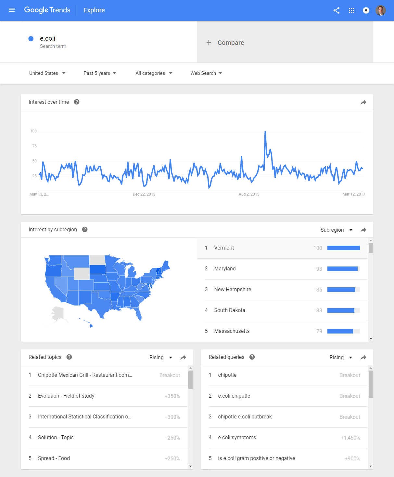Open the United States region dropdown
The height and width of the screenshot is (477, 394).
tap(47, 73)
